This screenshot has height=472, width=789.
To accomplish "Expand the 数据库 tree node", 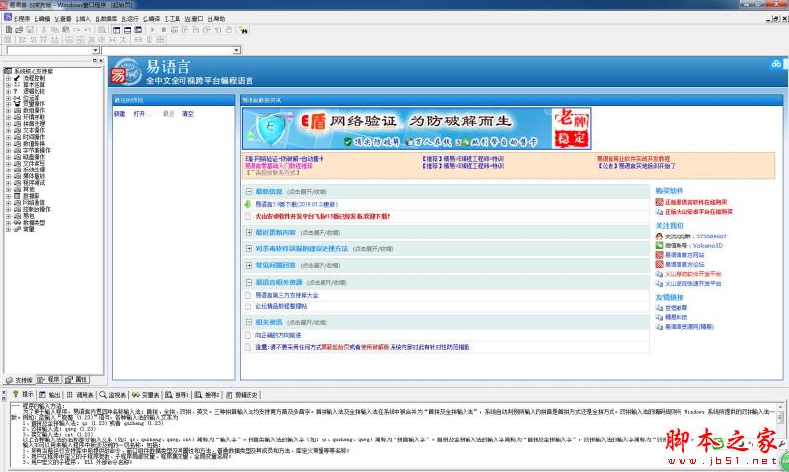I will click(x=8, y=195).
